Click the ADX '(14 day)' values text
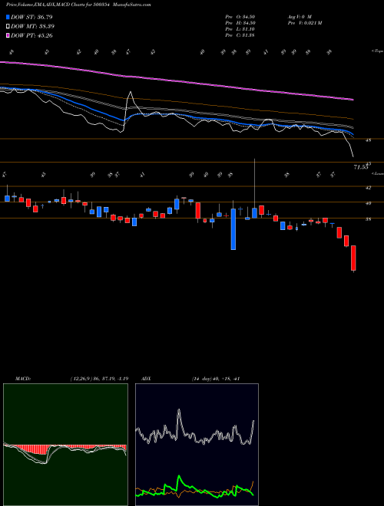The height and width of the screenshot is (506, 384). (x=216, y=379)
